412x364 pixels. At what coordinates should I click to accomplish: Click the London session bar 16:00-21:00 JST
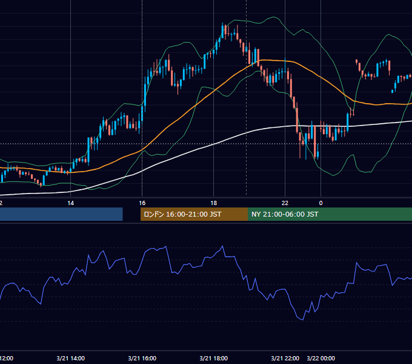(194, 214)
